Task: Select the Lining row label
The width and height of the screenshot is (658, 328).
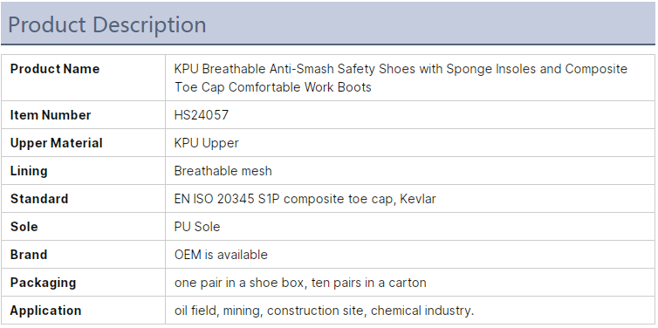Action: click(29, 171)
